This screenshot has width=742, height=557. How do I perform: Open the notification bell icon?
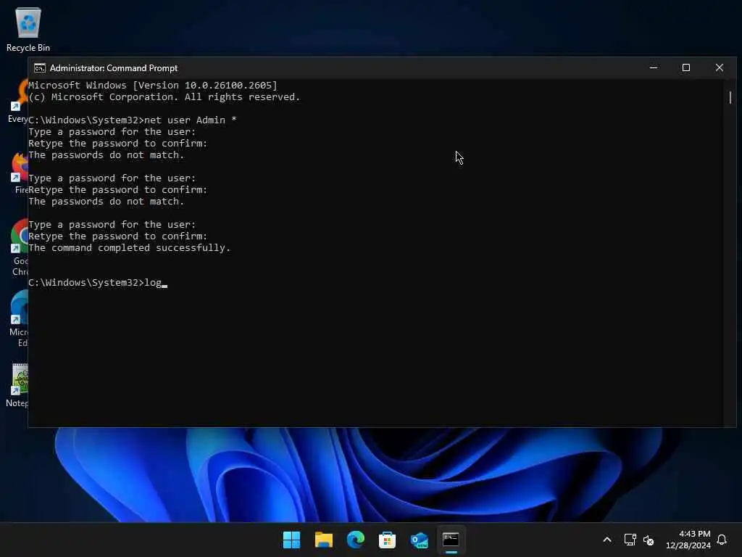click(722, 540)
